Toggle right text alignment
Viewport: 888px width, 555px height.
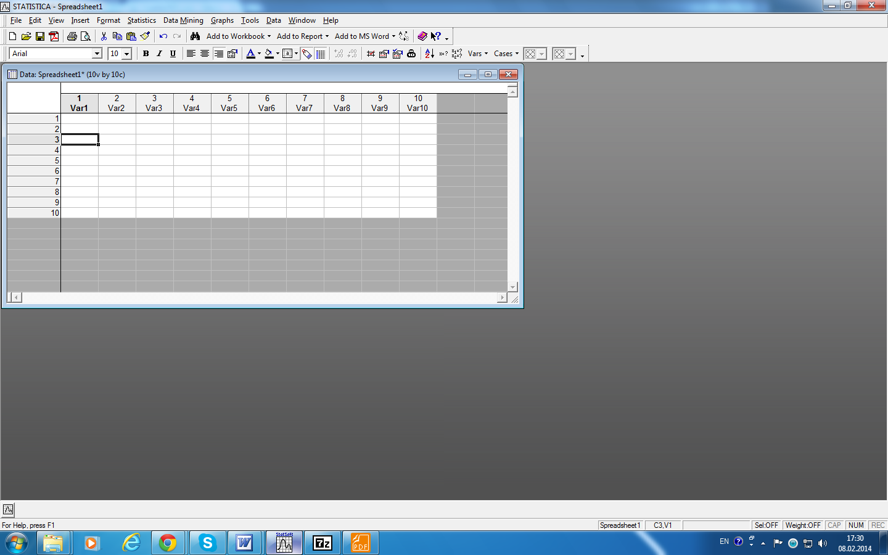coord(218,54)
